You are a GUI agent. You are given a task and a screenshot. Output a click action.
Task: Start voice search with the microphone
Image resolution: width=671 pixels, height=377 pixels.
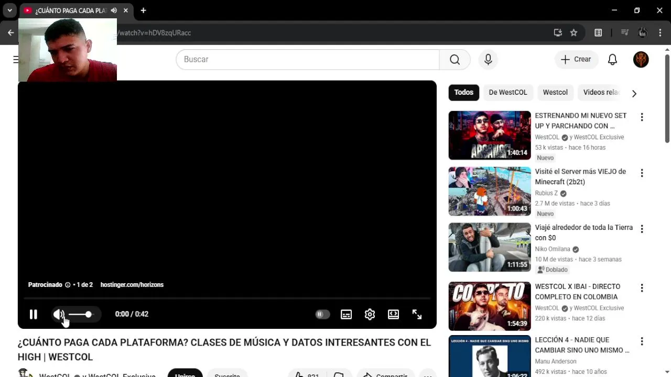488,59
